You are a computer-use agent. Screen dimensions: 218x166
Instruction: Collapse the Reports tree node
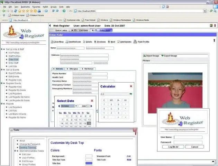point(2,104)
